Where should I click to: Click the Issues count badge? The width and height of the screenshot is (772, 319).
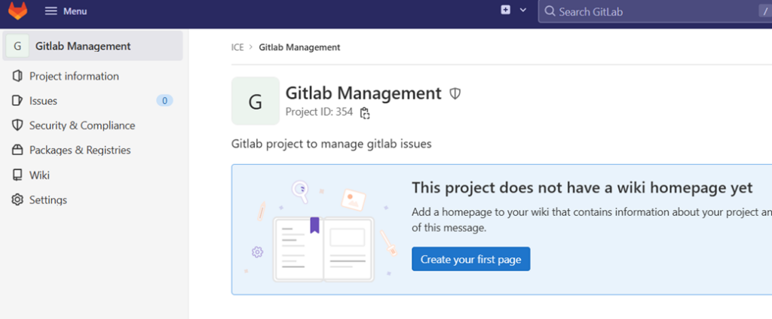click(x=164, y=101)
